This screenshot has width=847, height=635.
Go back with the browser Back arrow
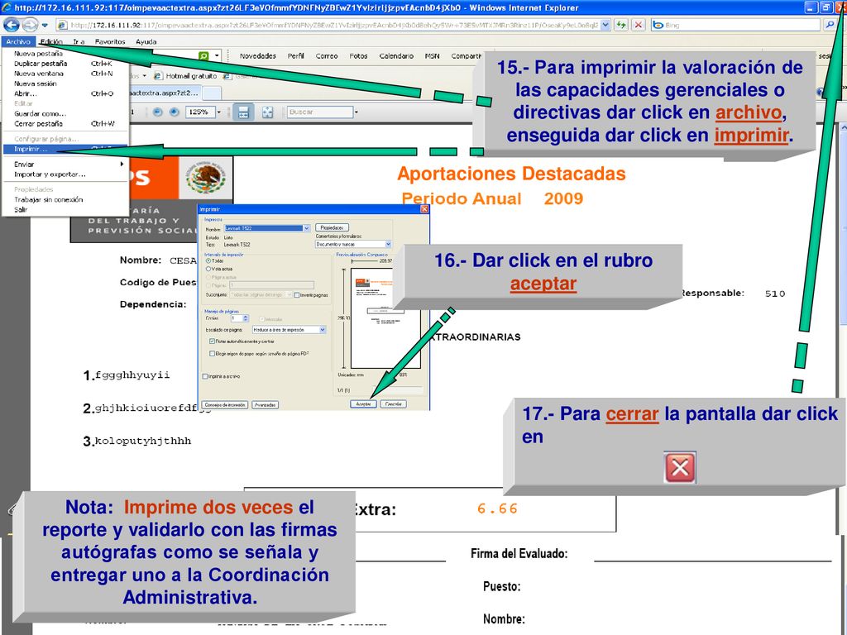[x=12, y=25]
